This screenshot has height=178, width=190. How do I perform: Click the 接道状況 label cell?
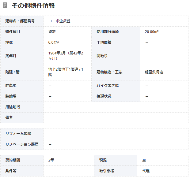pyautogui.click(x=104, y=96)
